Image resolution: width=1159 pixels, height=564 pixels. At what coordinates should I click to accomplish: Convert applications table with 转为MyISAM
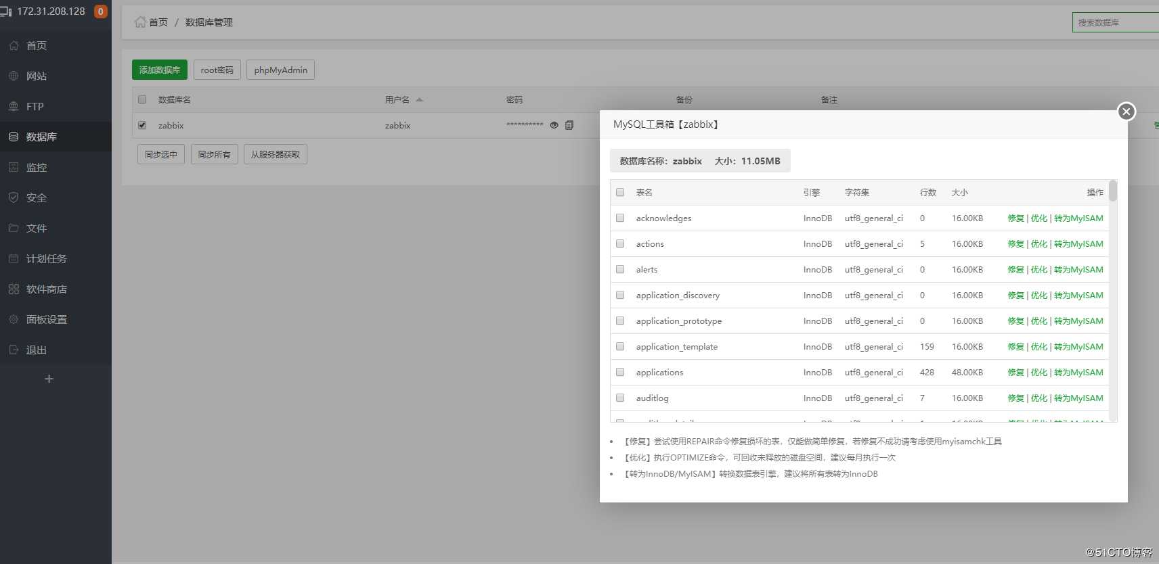(x=1078, y=372)
